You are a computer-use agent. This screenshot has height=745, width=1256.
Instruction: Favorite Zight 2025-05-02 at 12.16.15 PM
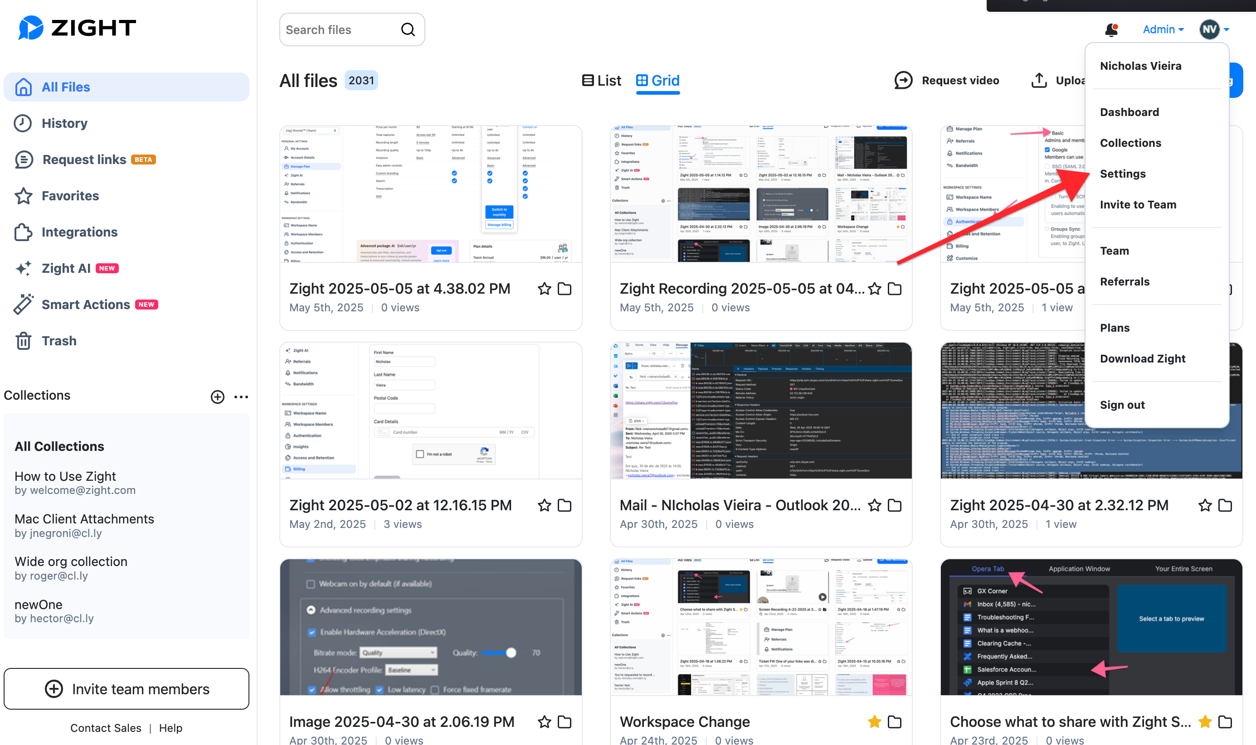point(544,505)
